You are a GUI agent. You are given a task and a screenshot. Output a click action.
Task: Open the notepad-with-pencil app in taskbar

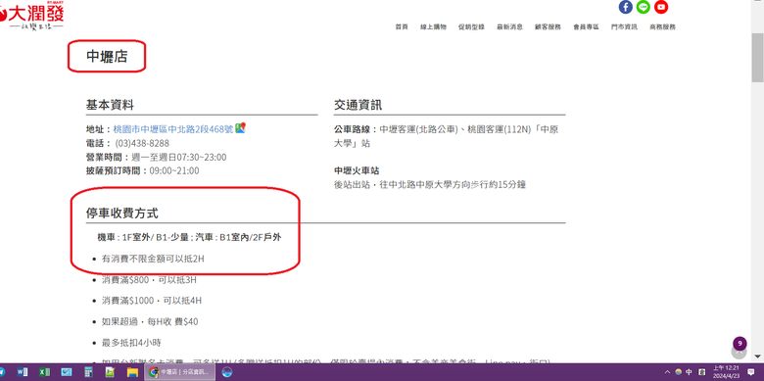pos(110,372)
